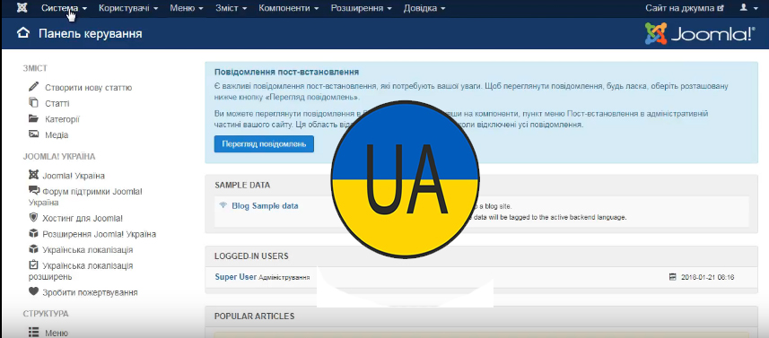Image resolution: width=769 pixels, height=338 pixels.
Task: Click the shield icon for Хостинг для Joomla!
Action: (x=33, y=217)
